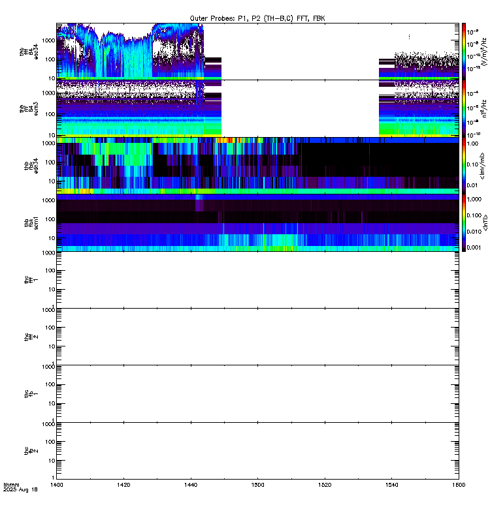Click the 100 y-axis tick of thc fff 1
The height and width of the screenshot is (522, 490).
click(x=50, y=271)
